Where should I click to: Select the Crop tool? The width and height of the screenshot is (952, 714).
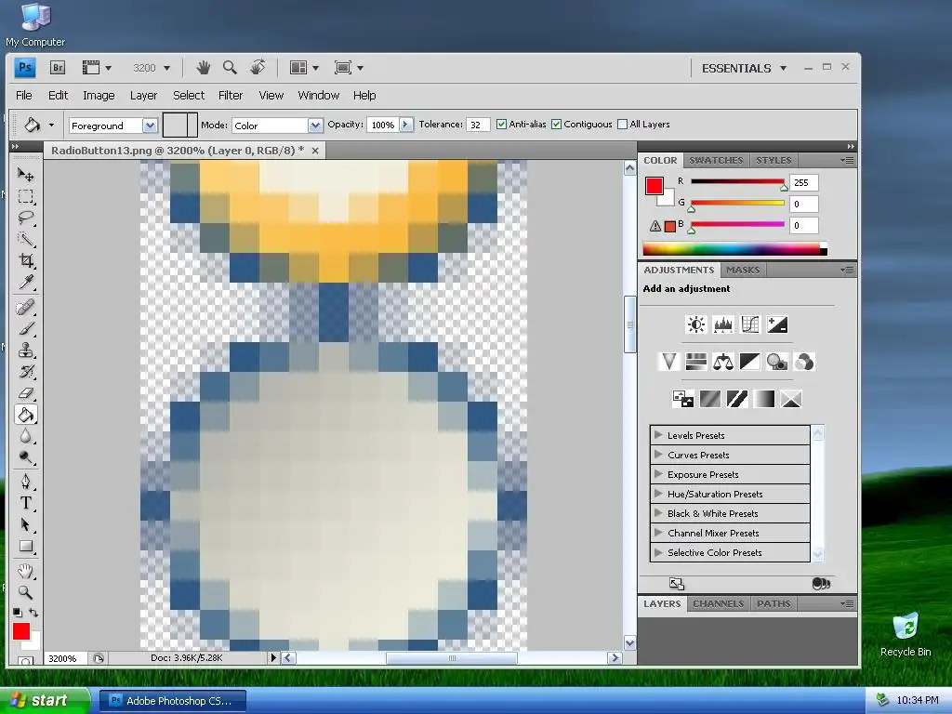25,260
